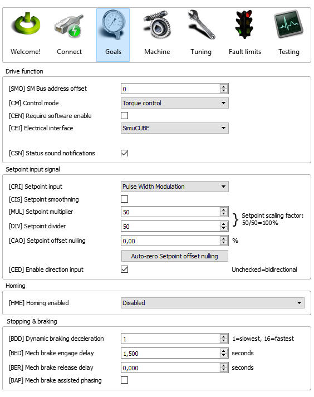Click the "Stopping & braking" section heading
Screen dimensions: 314x397
tap(32, 321)
